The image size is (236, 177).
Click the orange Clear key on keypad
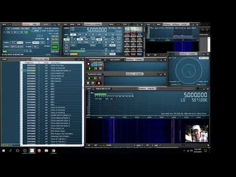(x=133, y=54)
